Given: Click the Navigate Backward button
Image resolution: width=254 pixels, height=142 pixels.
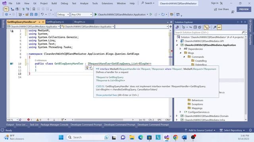Looking at the screenshot, I should pos(6,15).
